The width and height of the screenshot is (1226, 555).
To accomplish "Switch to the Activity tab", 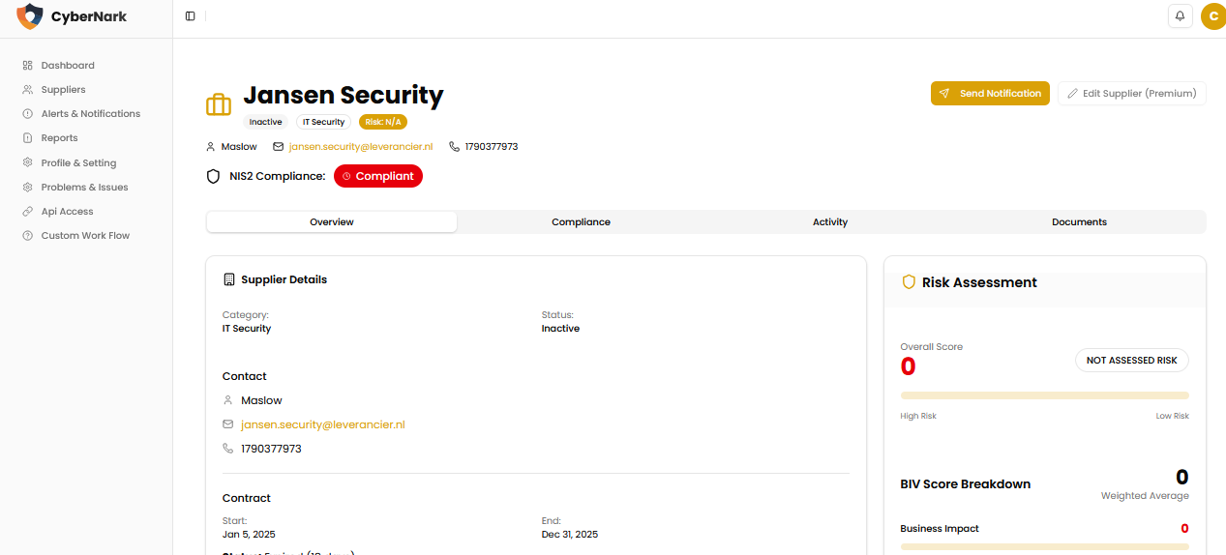I will (830, 222).
